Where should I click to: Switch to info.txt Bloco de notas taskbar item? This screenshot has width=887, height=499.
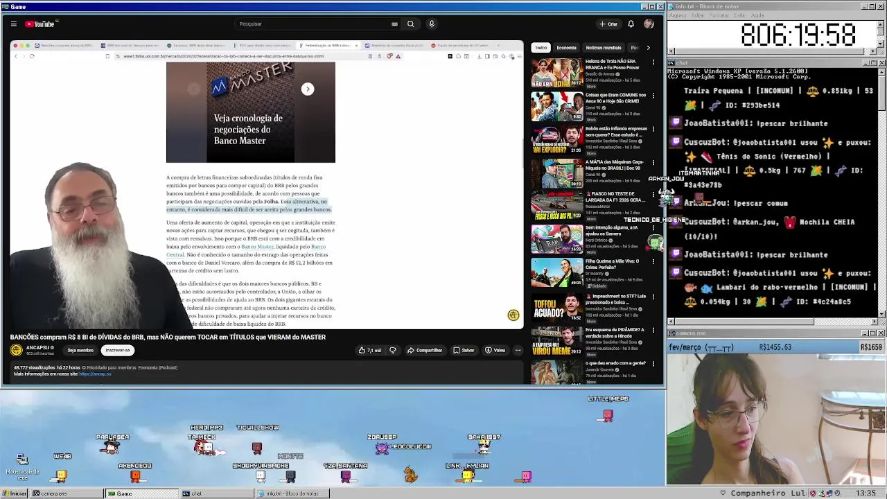292,493
